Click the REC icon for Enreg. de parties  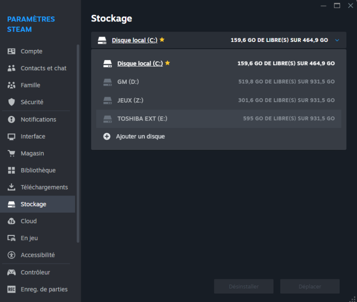[x=12, y=289]
